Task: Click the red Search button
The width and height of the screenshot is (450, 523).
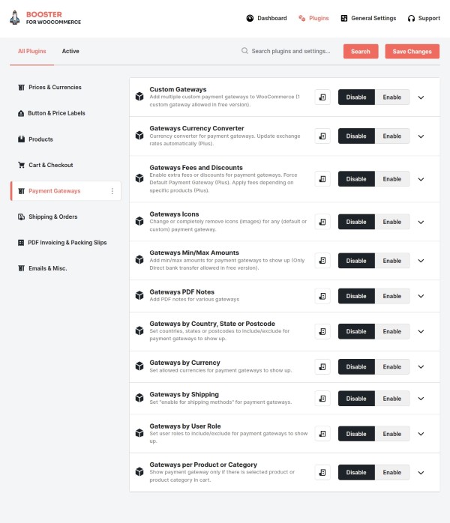Action: point(361,51)
